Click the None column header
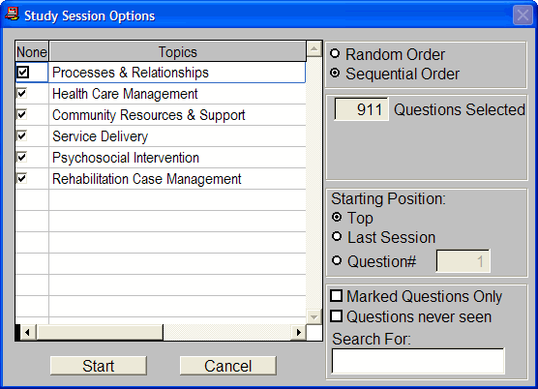Screen dimensions: 538x389 [x=32, y=52]
